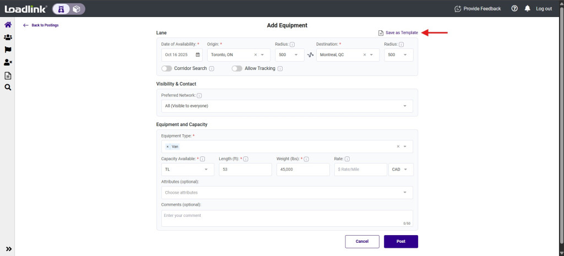This screenshot has height=256, width=564.
Task: Click the help question mark icon
Action: [x=514, y=9]
